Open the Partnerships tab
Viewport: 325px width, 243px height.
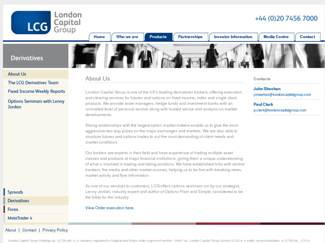coord(190,37)
